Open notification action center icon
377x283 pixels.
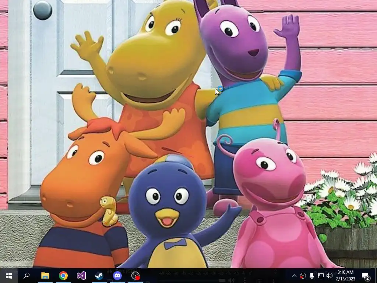365,276
